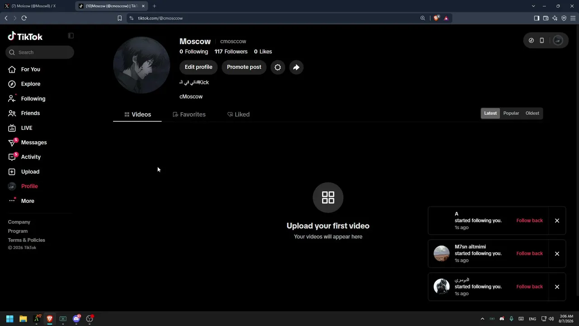Open the TikTok coins icon
Viewport: 579px width, 326px height.
pyautogui.click(x=532, y=40)
